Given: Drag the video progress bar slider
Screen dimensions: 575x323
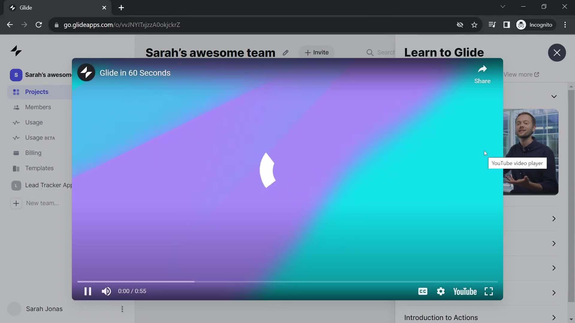Looking at the screenshot, I should 78,281.
